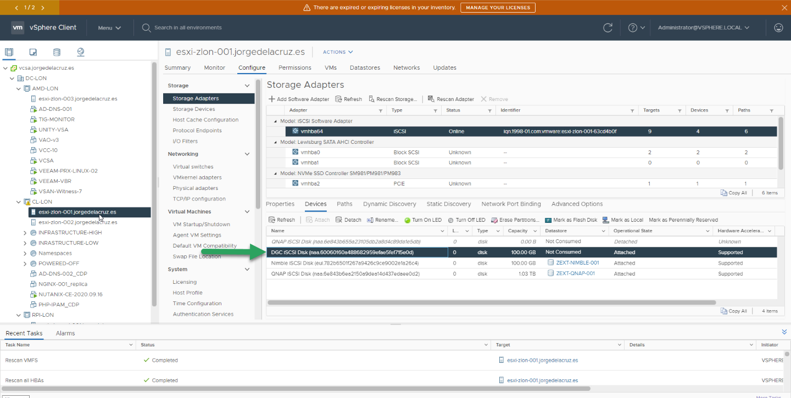Click the devices table horizontal scrollbar
Image resolution: width=791 pixels, height=398 pixels.
[x=492, y=302]
